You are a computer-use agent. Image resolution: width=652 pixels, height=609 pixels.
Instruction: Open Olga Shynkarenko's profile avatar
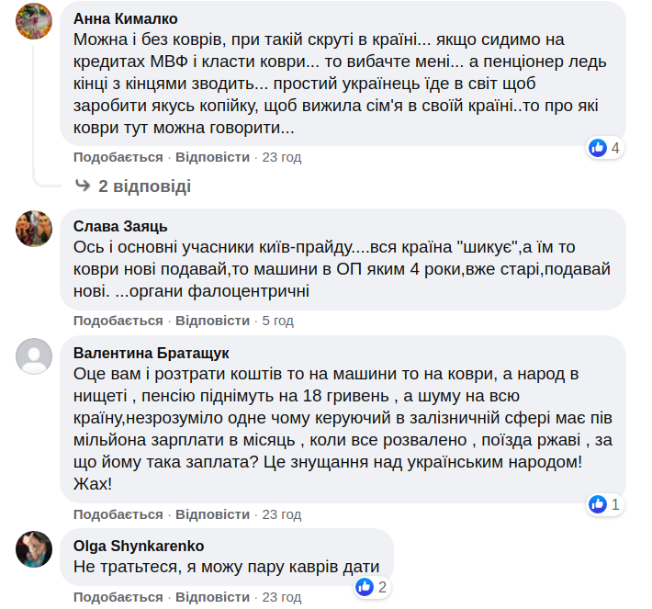(x=34, y=548)
